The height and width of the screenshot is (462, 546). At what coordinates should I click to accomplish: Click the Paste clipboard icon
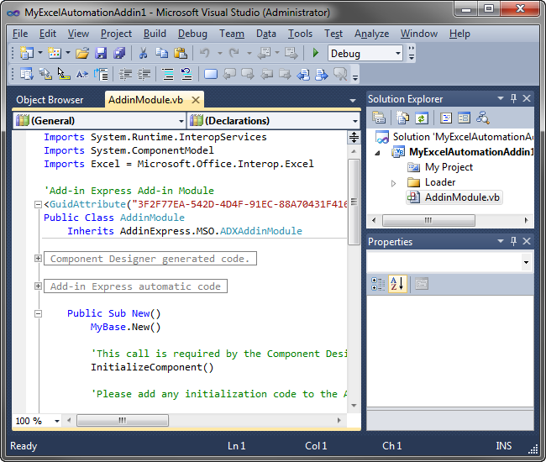click(x=181, y=53)
